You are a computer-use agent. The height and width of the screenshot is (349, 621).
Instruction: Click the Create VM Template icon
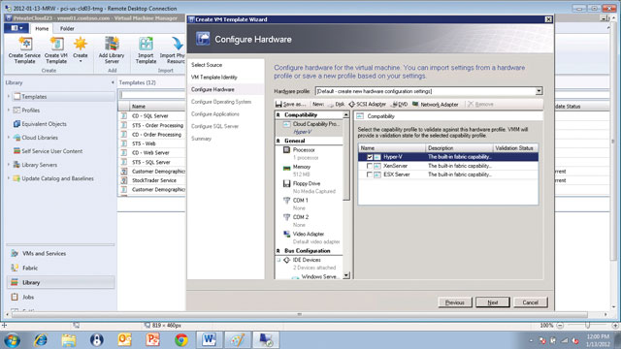click(56, 50)
